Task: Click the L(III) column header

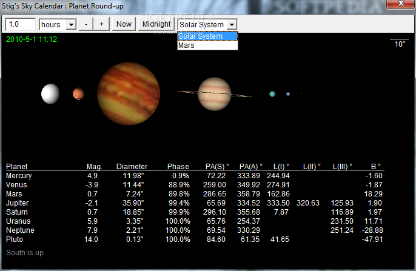Action: 343,167
